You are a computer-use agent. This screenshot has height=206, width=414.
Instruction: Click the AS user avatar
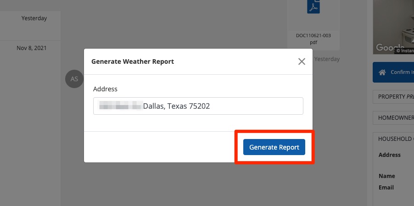click(x=74, y=79)
